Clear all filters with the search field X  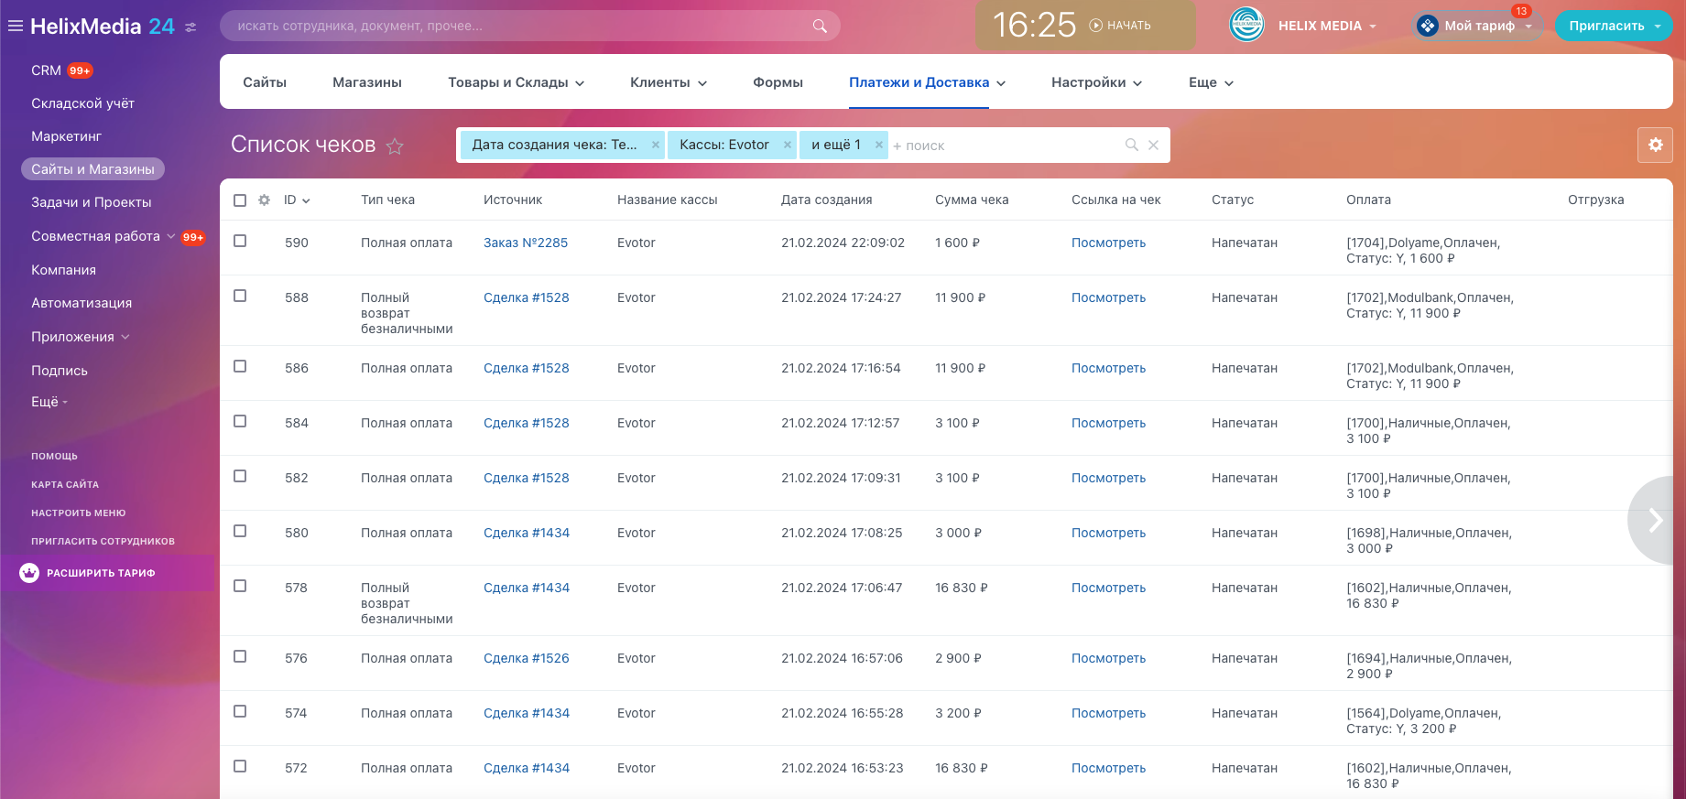point(1153,145)
